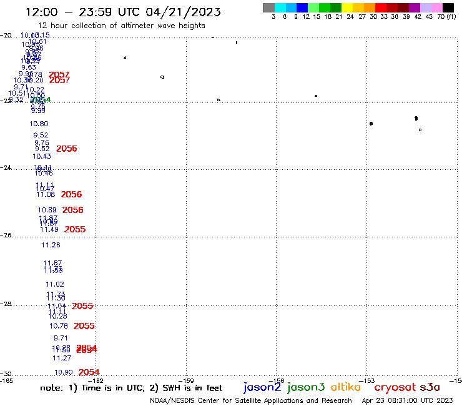462x406 pixels.
Task: Pick the pink swatch in the color scale
Action: tap(436, 7)
